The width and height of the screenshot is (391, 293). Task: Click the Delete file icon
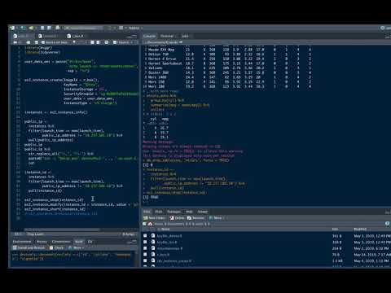(172, 218)
